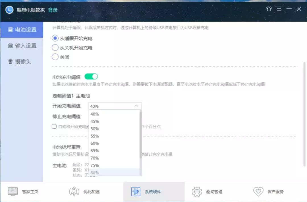Image resolution: width=307 pixels, height=202 pixels.
Task: Select 从睡眠开始充电 radio option
Action: (x=55, y=38)
